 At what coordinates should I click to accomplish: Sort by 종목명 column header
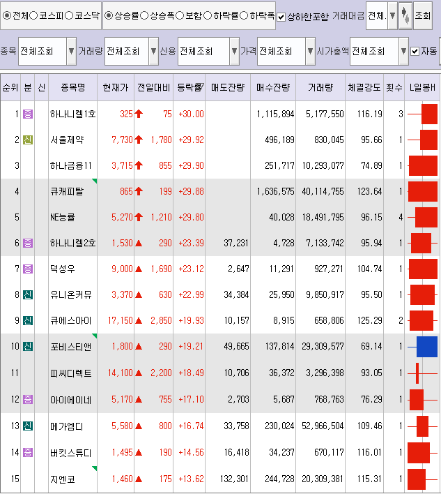point(73,88)
